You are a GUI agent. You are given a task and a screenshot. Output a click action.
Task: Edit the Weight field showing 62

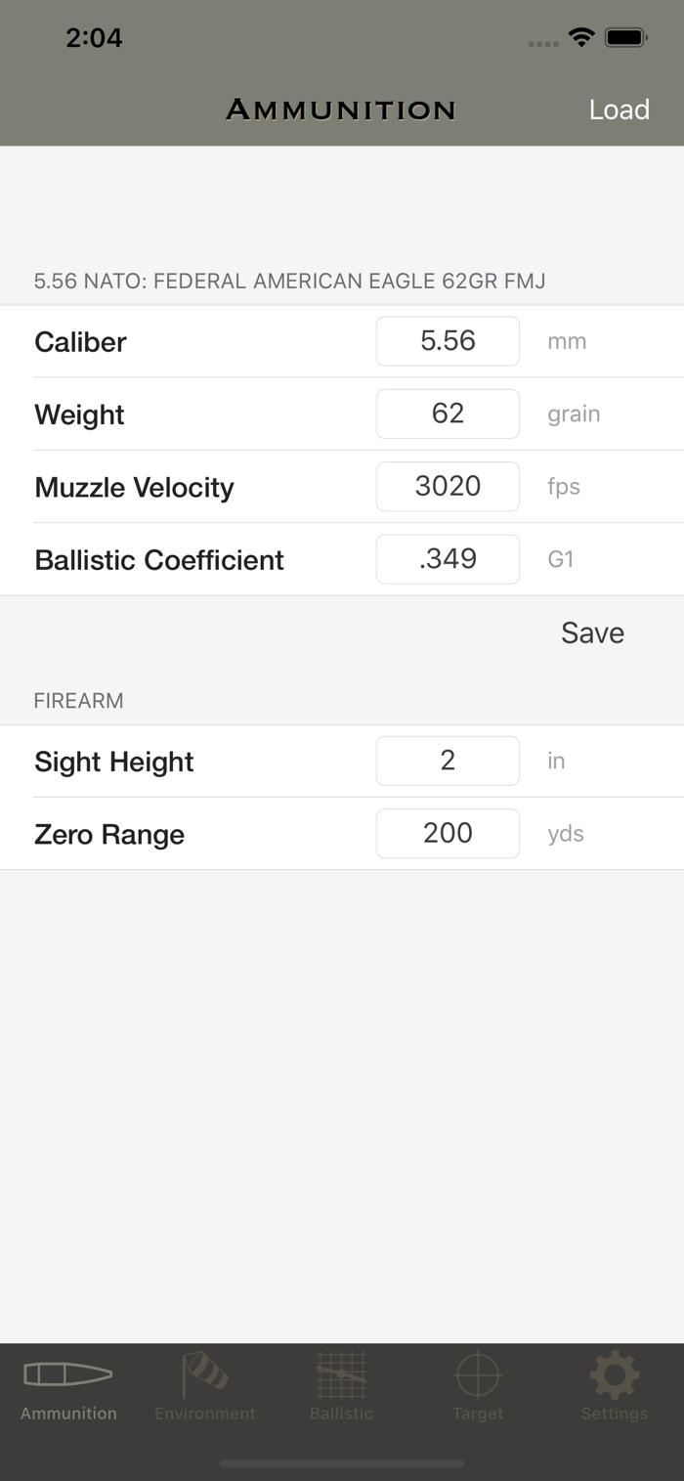448,414
